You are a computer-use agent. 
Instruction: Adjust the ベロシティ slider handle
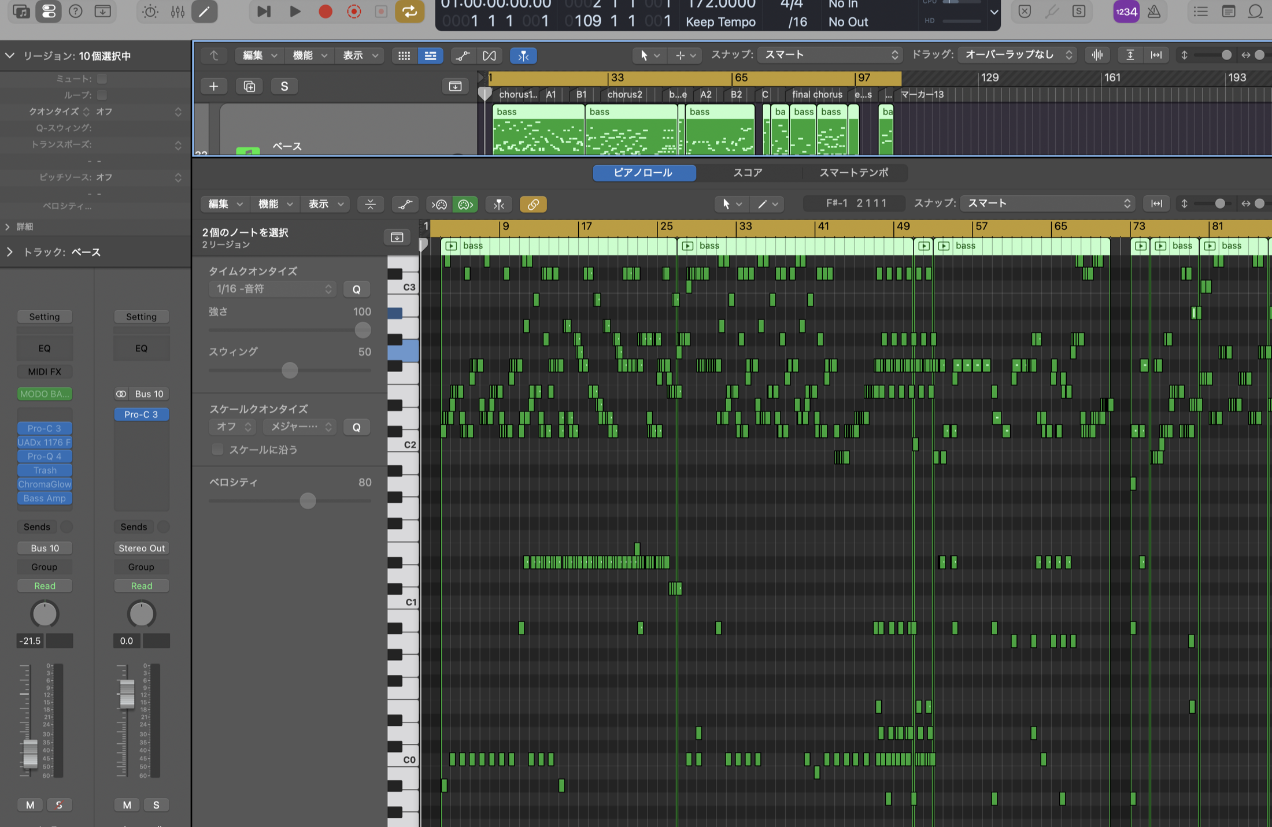pyautogui.click(x=308, y=500)
